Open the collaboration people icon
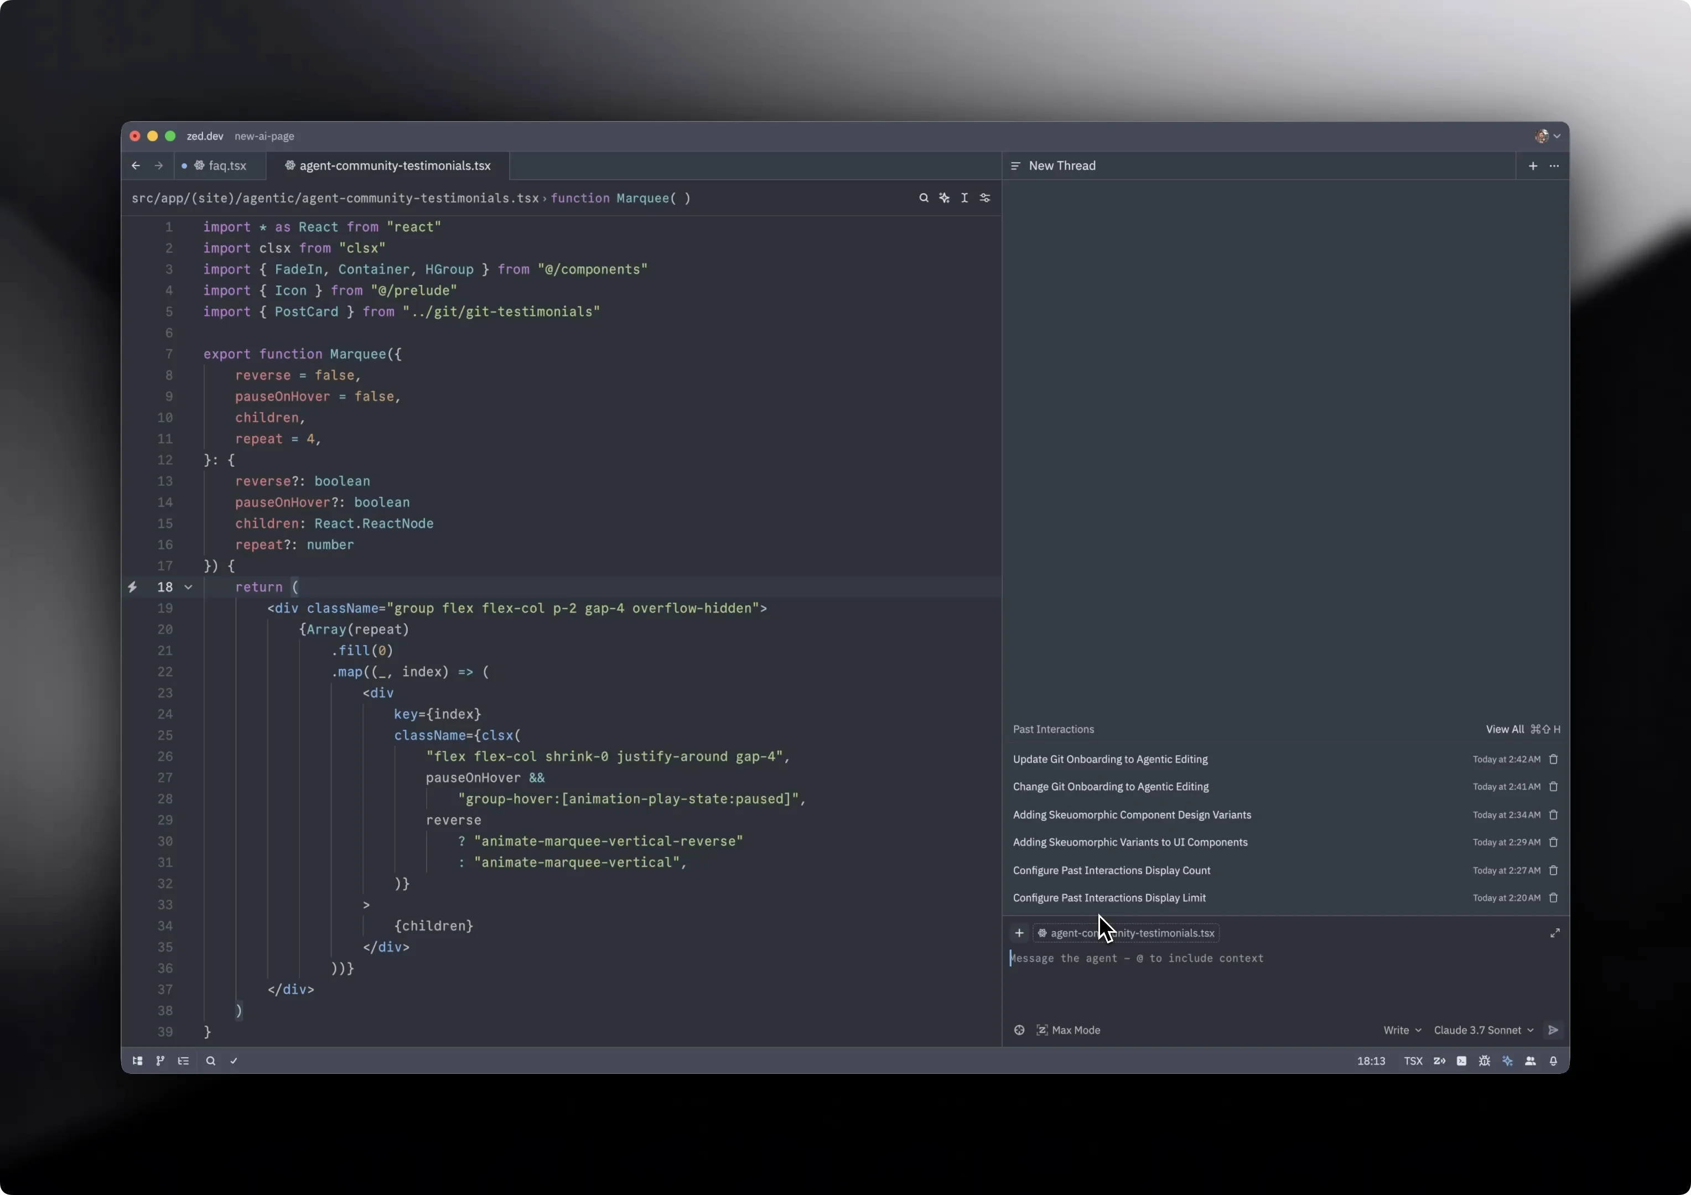Image resolution: width=1691 pixels, height=1195 pixels. (1531, 1061)
